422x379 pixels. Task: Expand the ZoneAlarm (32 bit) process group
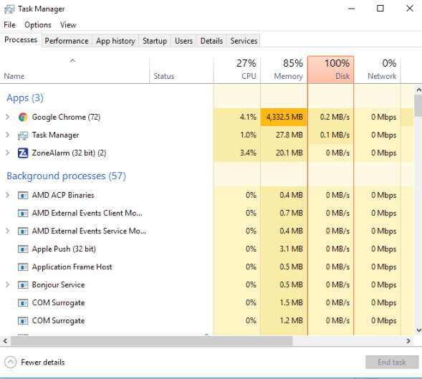(8, 153)
